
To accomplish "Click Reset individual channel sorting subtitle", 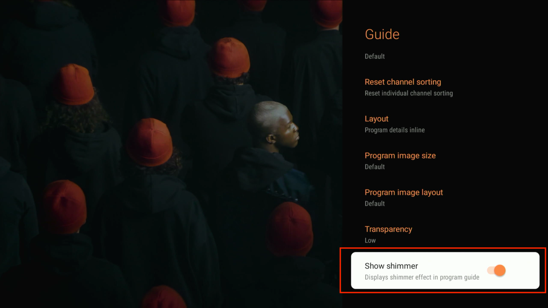I will 408,93.
